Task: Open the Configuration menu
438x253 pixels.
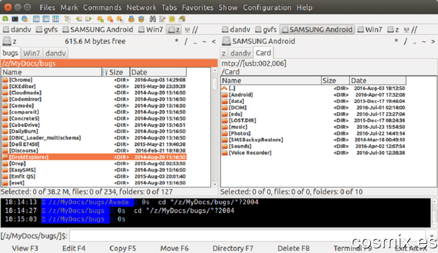Action: (x=267, y=8)
